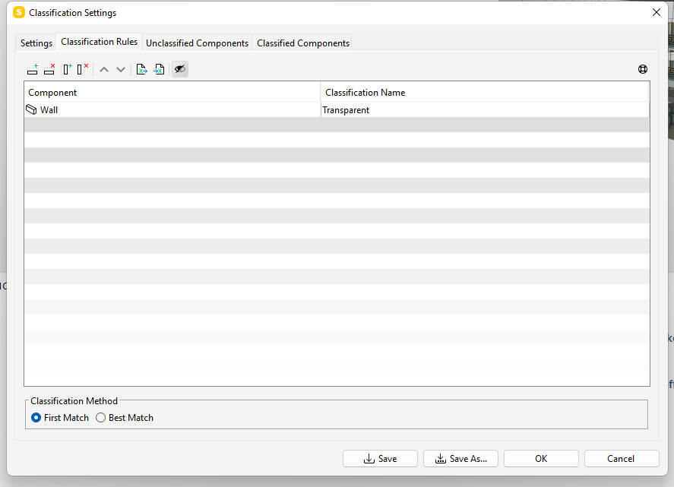Select the Best Match radio button
Screen dimensions: 674x487
(x=100, y=418)
